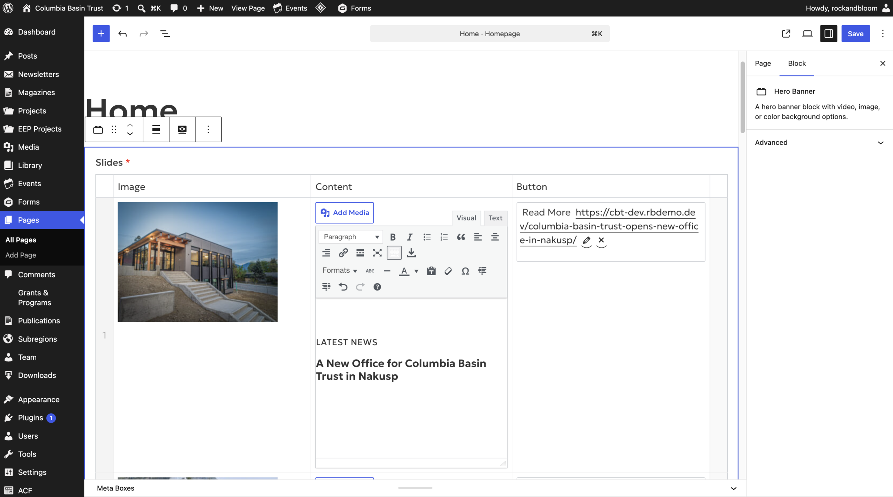
Task: Click the Add Media button
Action: [x=345, y=213]
